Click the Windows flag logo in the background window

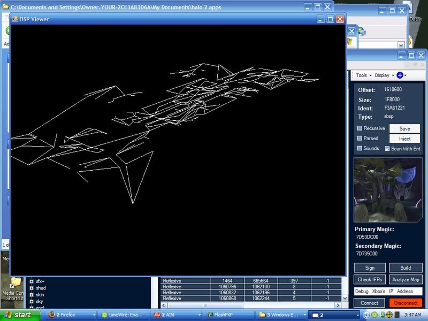tap(349, 42)
